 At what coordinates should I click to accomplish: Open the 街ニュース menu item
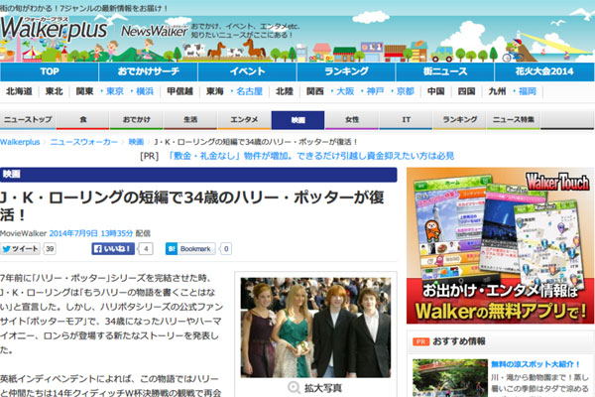445,71
